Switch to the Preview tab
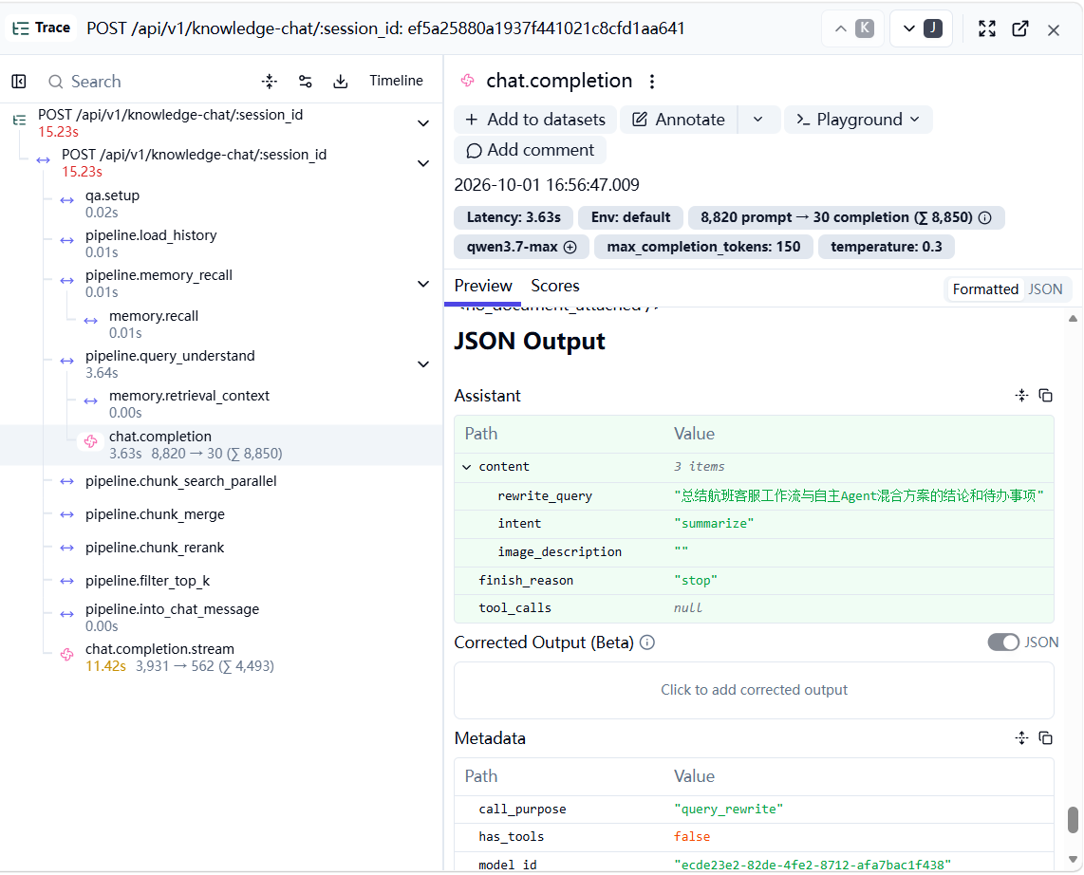The width and height of the screenshot is (1084, 875). coord(482,287)
